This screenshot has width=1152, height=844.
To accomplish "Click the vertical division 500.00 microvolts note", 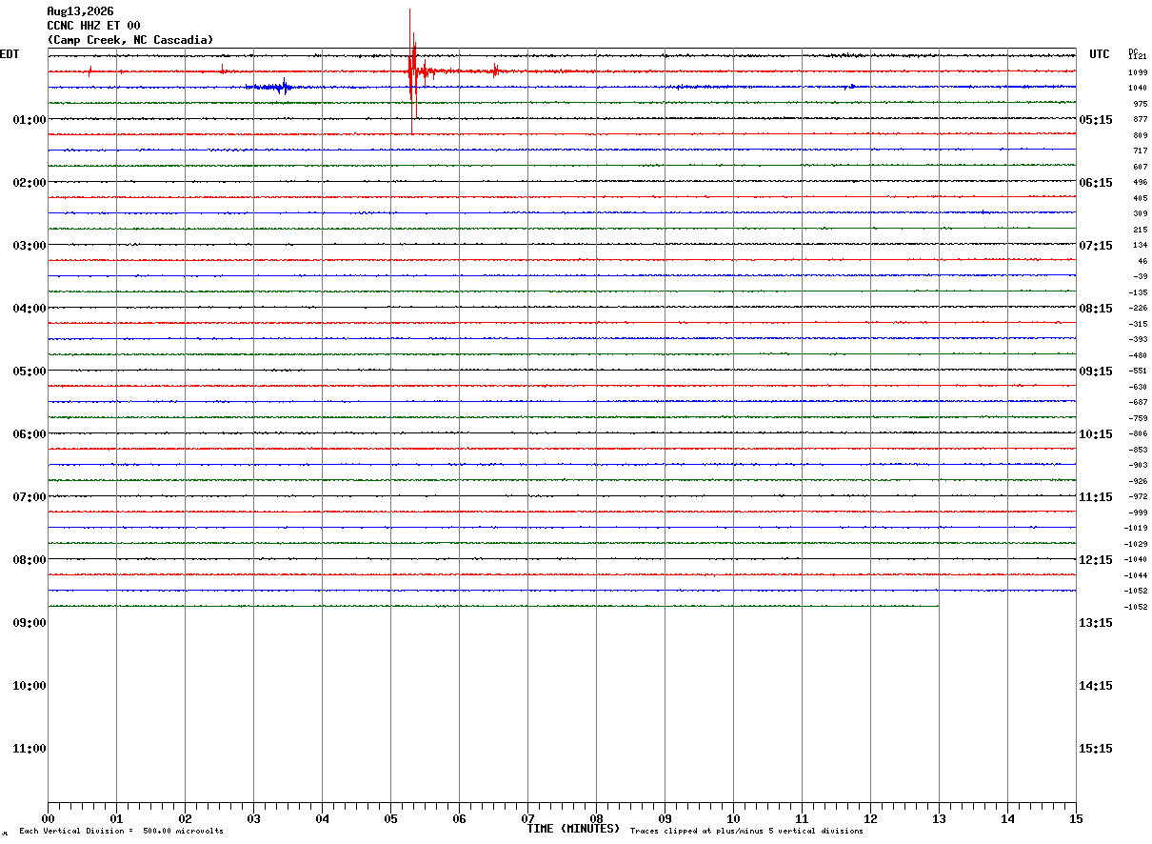I will coord(121,832).
